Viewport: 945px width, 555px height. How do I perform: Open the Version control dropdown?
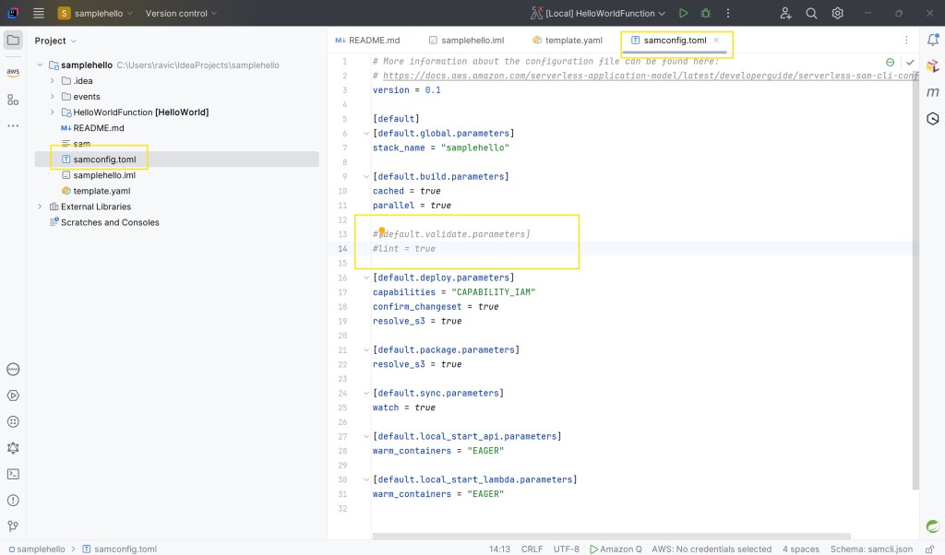point(181,14)
